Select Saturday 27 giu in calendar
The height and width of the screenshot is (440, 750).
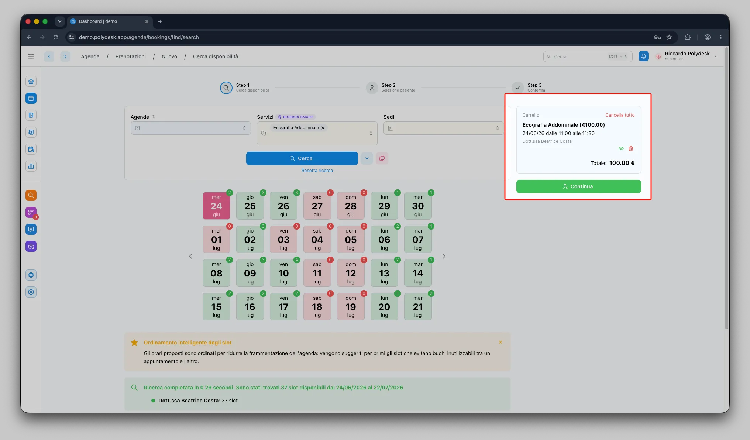tap(317, 206)
